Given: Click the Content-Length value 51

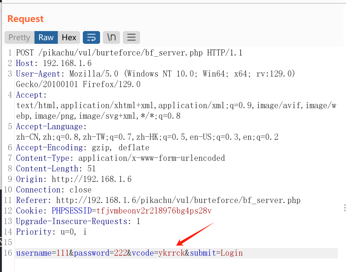Looking at the screenshot, I should 91,169.
